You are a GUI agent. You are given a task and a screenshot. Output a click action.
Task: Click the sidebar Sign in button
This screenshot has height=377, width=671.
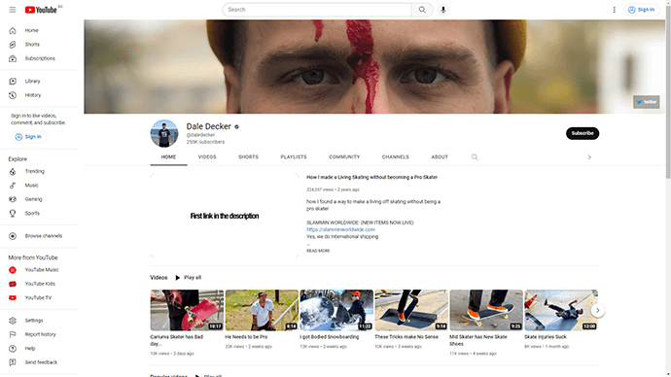point(28,137)
